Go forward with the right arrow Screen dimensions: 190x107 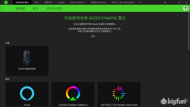[9, 8]
